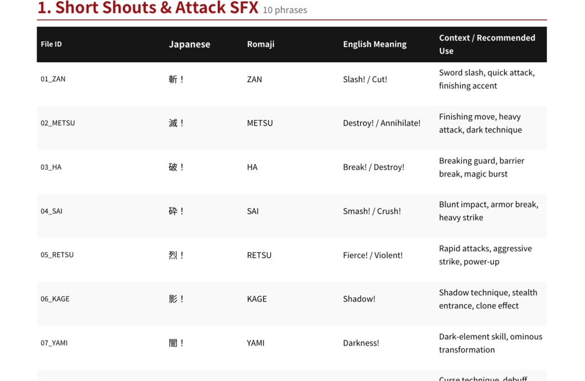Click the Japanese column header

pos(189,44)
